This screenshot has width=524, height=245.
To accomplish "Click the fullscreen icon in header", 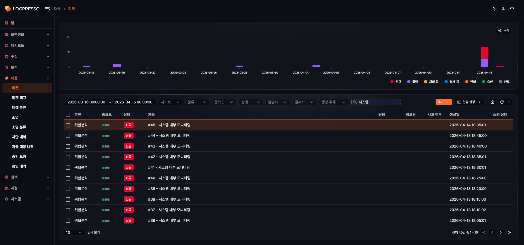I will pos(512,9).
